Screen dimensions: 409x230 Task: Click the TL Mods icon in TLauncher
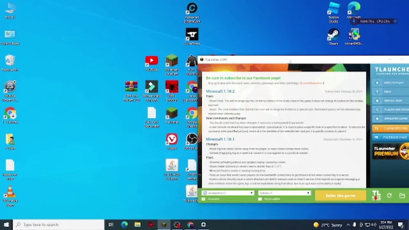(376, 195)
